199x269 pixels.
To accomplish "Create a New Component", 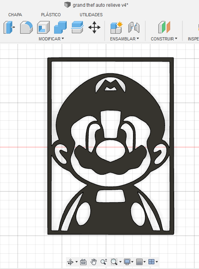I will click(x=116, y=27).
